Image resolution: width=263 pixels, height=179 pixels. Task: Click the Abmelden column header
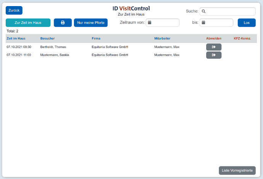click(x=213, y=38)
